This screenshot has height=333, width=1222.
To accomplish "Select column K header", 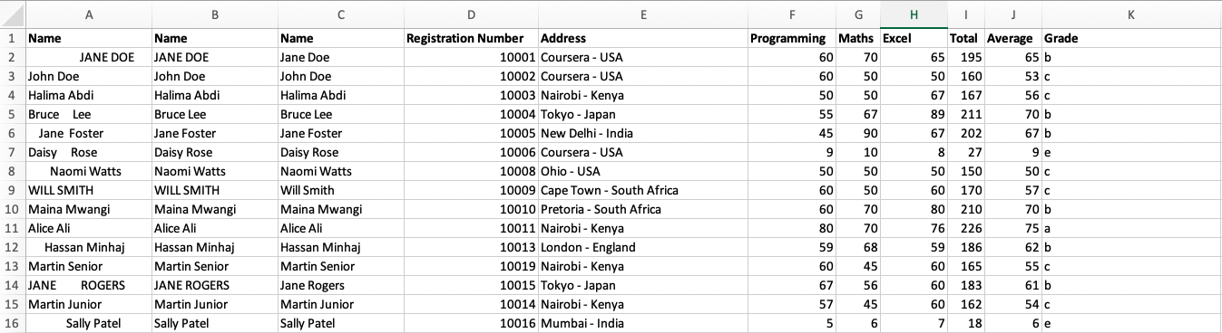I will (x=1131, y=14).
